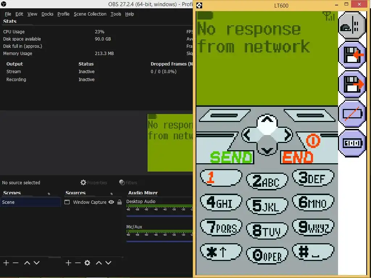Move source up with the arrow
The width and height of the screenshot is (371, 278).
coord(99,263)
